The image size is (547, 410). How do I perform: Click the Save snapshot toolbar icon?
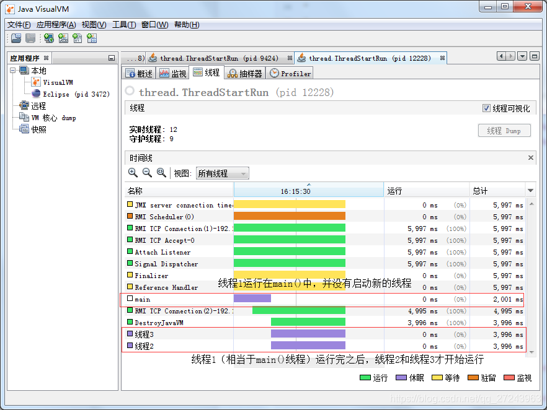coord(30,38)
